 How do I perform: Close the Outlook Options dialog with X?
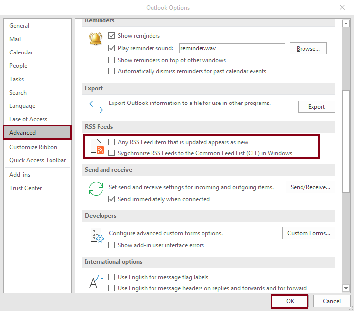(x=342, y=7)
